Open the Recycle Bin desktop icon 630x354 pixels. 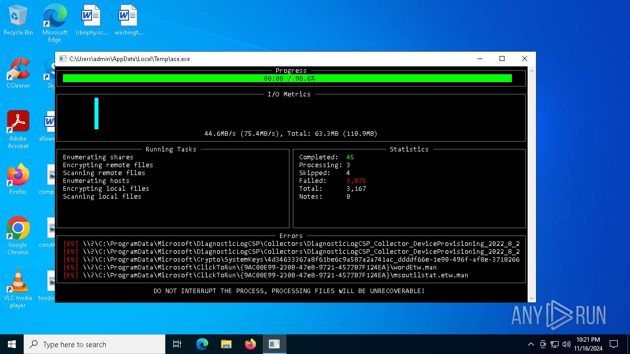(18, 21)
